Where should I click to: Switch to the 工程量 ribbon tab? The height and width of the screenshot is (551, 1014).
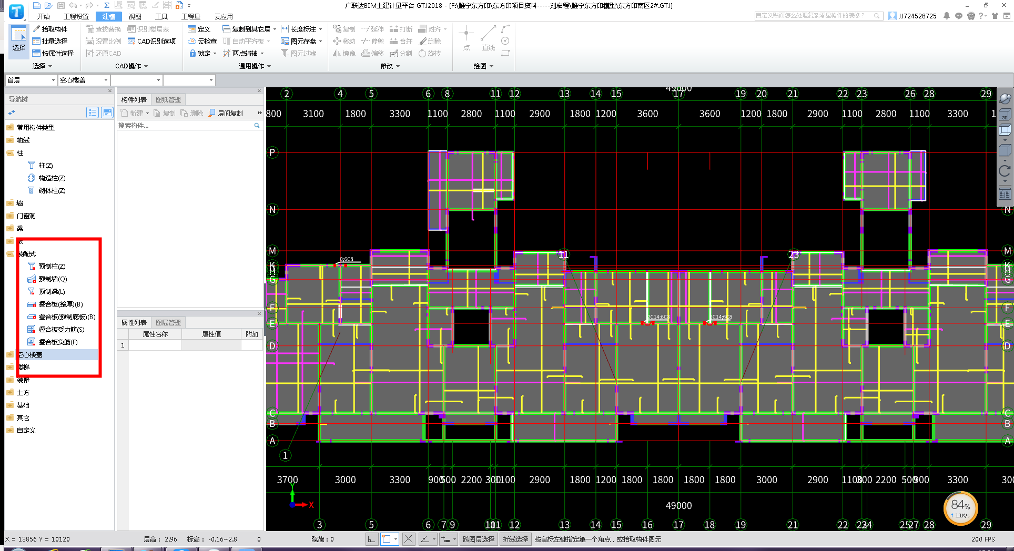pyautogui.click(x=191, y=16)
